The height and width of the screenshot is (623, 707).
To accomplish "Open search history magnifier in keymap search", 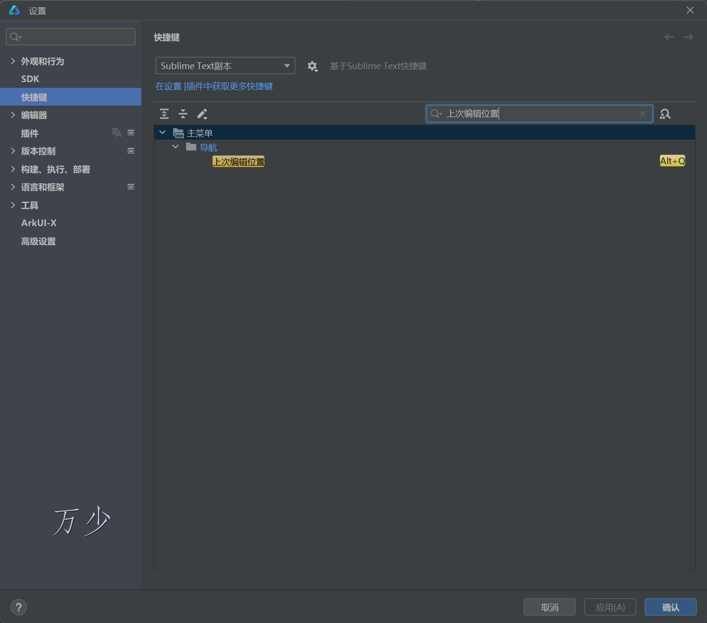I will click(436, 114).
